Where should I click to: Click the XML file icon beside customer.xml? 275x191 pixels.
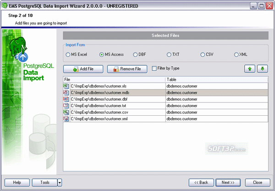coord(66,119)
